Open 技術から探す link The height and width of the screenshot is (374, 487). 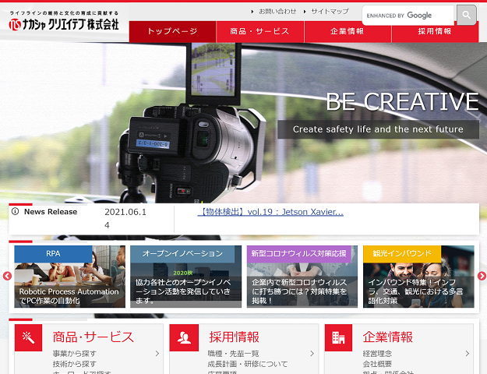click(x=75, y=364)
